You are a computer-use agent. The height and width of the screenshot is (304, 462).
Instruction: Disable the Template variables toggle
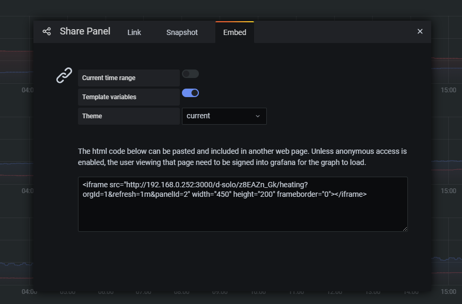[x=190, y=93]
